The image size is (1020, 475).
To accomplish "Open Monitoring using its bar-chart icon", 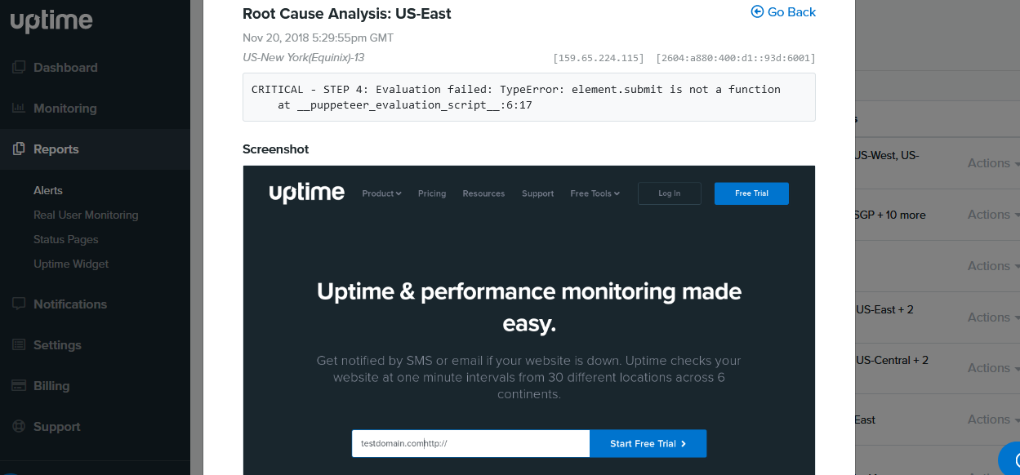I will [19, 108].
